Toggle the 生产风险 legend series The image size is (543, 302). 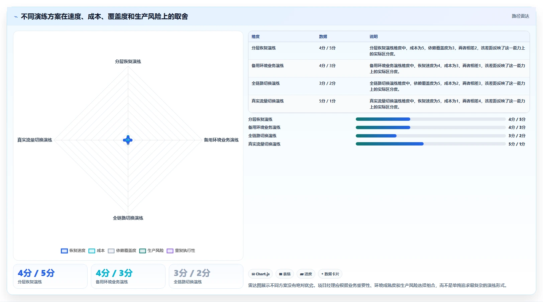(151, 251)
